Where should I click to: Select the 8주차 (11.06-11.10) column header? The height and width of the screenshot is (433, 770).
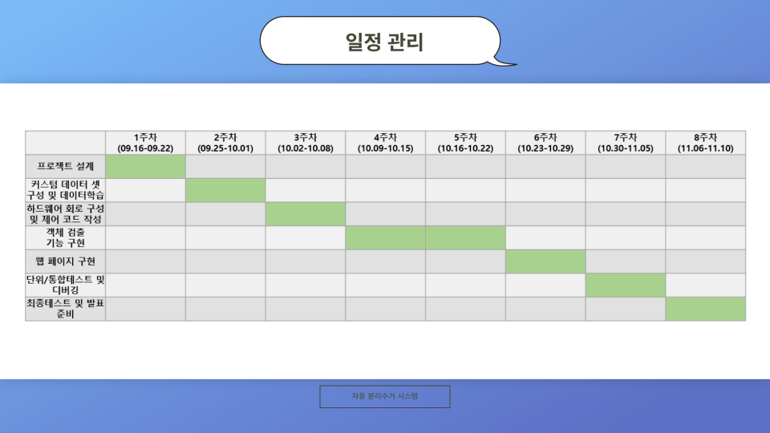705,143
